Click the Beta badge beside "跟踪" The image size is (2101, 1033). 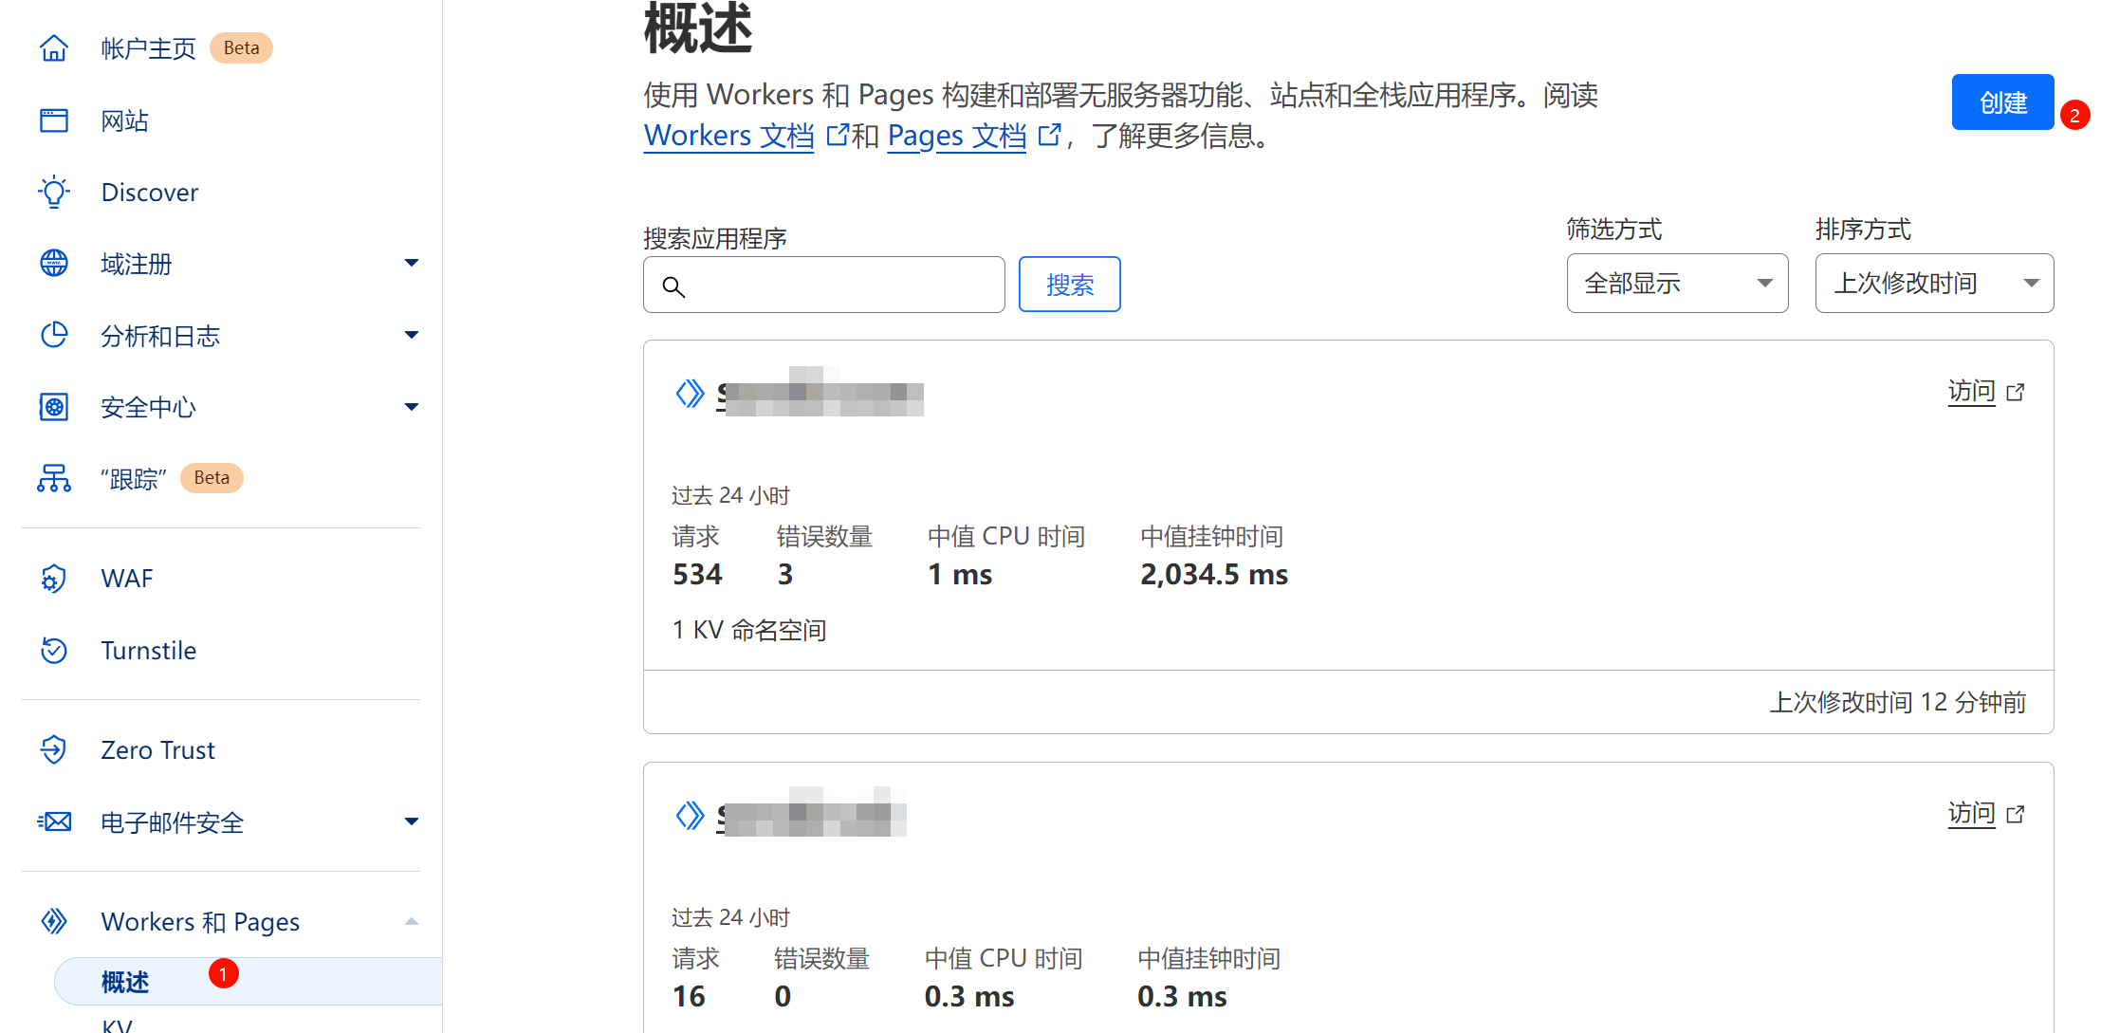point(212,477)
